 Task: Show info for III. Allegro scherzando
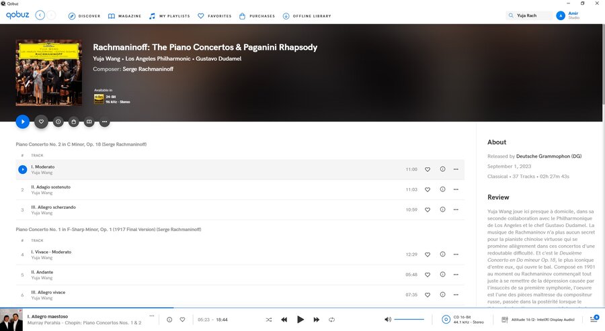pyautogui.click(x=442, y=209)
